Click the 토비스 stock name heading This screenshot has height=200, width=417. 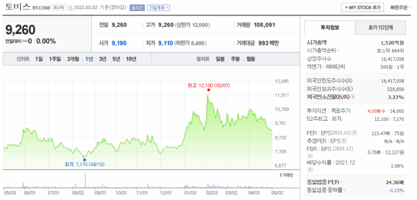click(18, 6)
